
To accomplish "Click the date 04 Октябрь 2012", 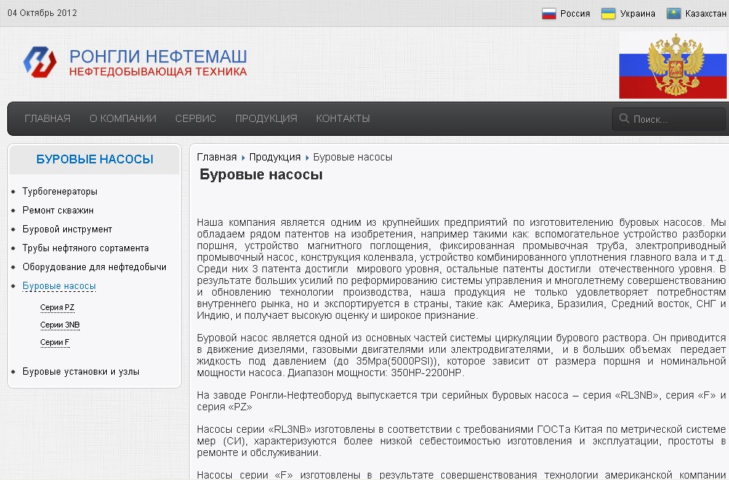I will pyautogui.click(x=42, y=13).
